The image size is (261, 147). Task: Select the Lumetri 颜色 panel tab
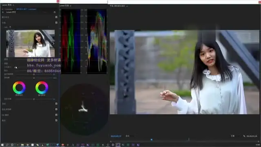(7, 5)
